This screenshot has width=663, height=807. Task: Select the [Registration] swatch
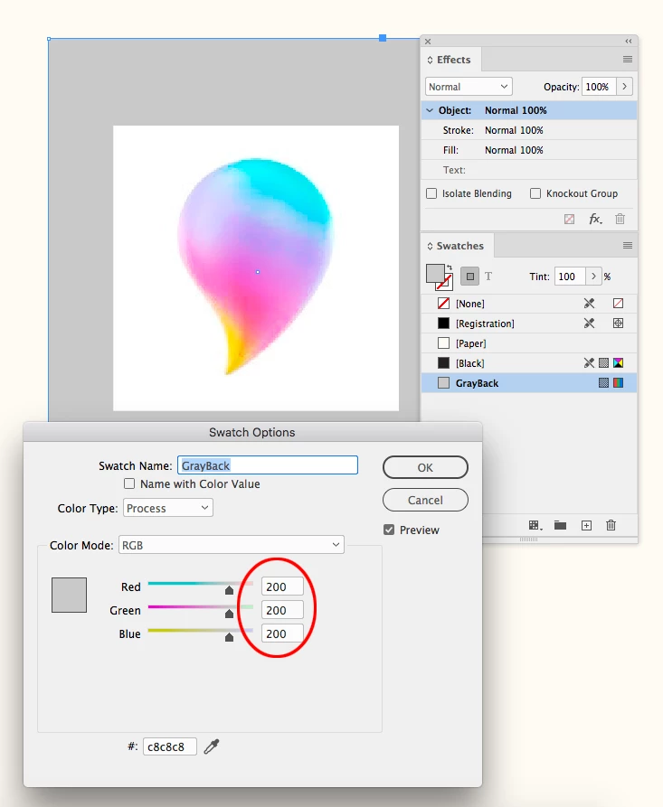click(x=529, y=324)
